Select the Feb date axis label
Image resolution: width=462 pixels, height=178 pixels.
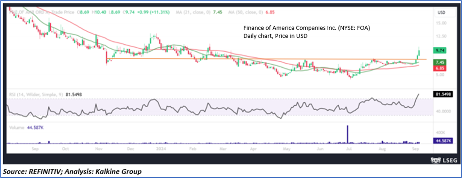click(193, 149)
